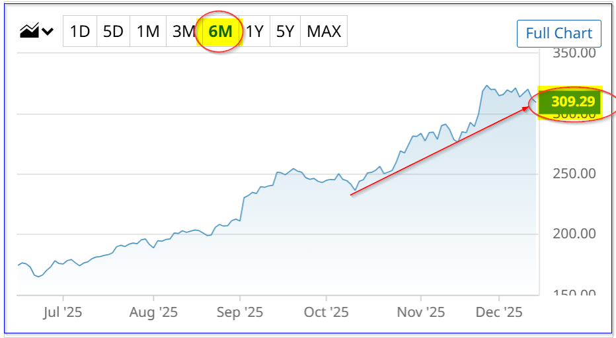The image size is (616, 338).
Task: Click the highlighted 6M range tab
Action: coord(220,31)
